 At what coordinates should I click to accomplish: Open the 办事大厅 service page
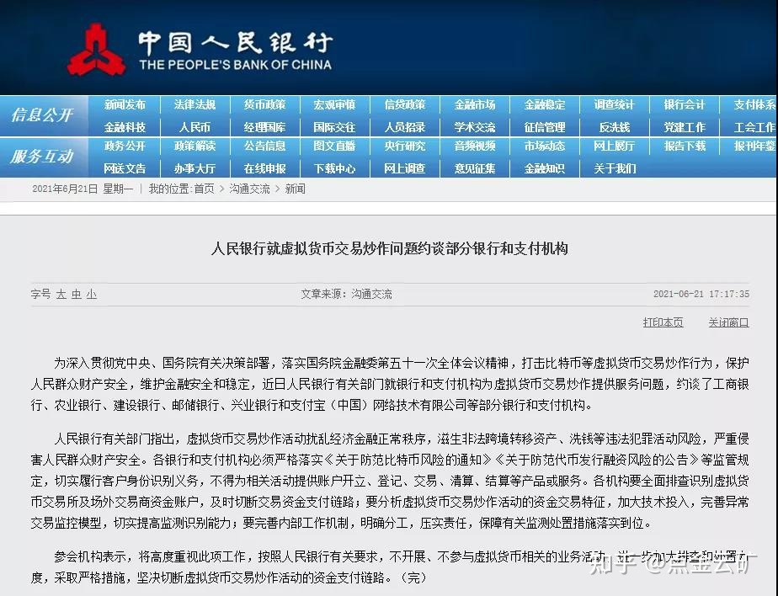[x=194, y=168]
